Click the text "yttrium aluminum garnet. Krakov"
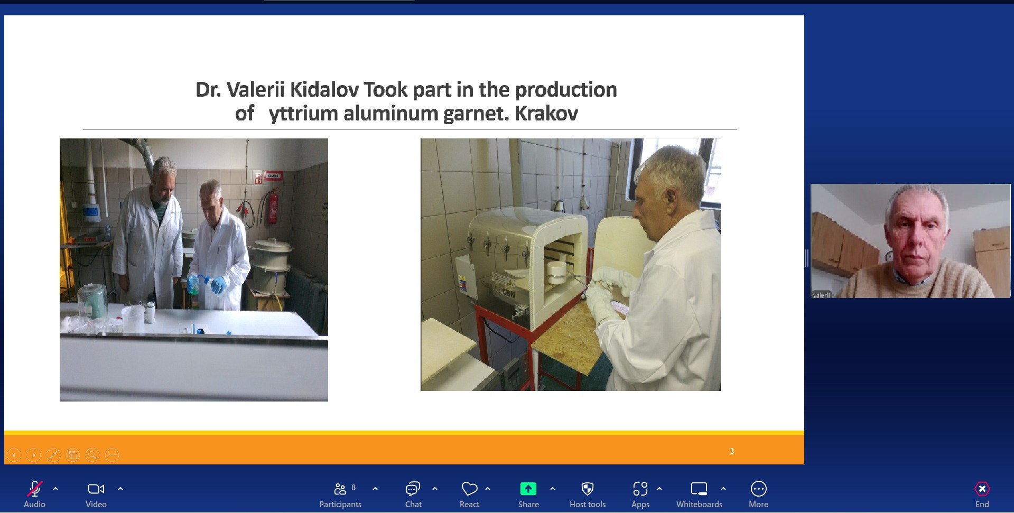1014x513 pixels. [x=423, y=114]
